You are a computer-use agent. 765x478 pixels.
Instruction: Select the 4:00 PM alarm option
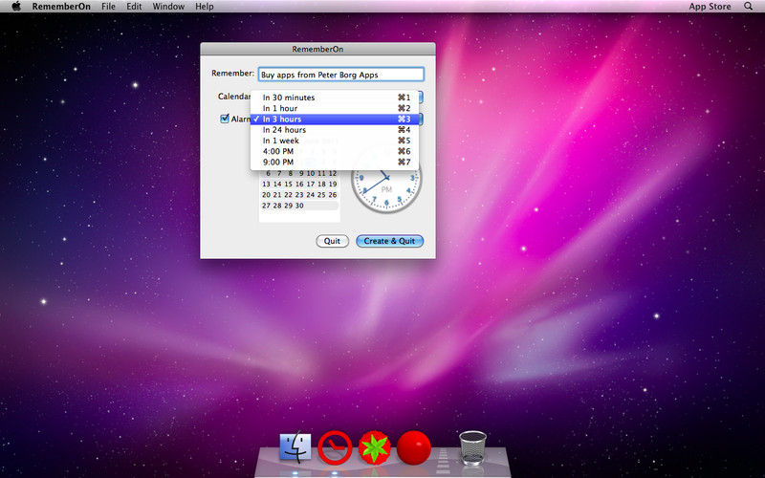tap(335, 151)
